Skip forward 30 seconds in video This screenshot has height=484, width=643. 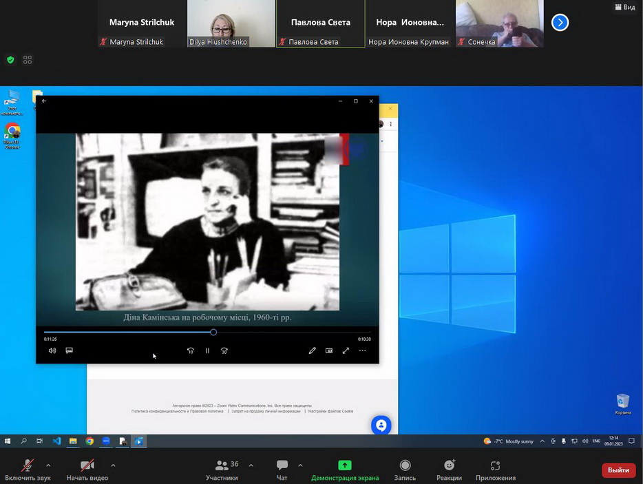pos(224,350)
